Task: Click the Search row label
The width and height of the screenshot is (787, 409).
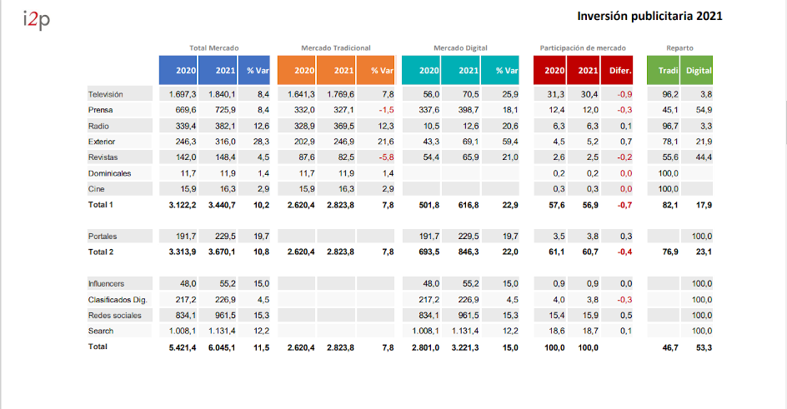Action: point(101,331)
